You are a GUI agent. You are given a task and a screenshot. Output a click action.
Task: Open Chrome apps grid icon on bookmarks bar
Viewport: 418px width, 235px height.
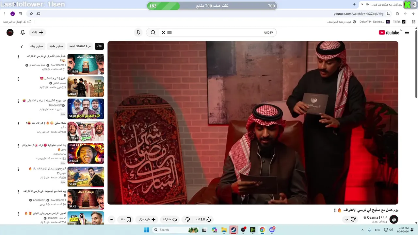point(413,22)
